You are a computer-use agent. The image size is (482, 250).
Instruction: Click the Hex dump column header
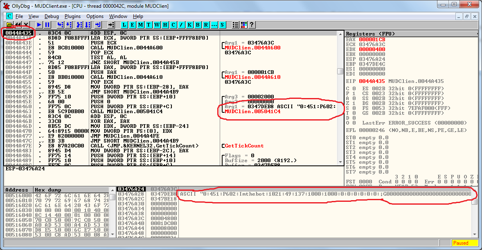pos(71,190)
